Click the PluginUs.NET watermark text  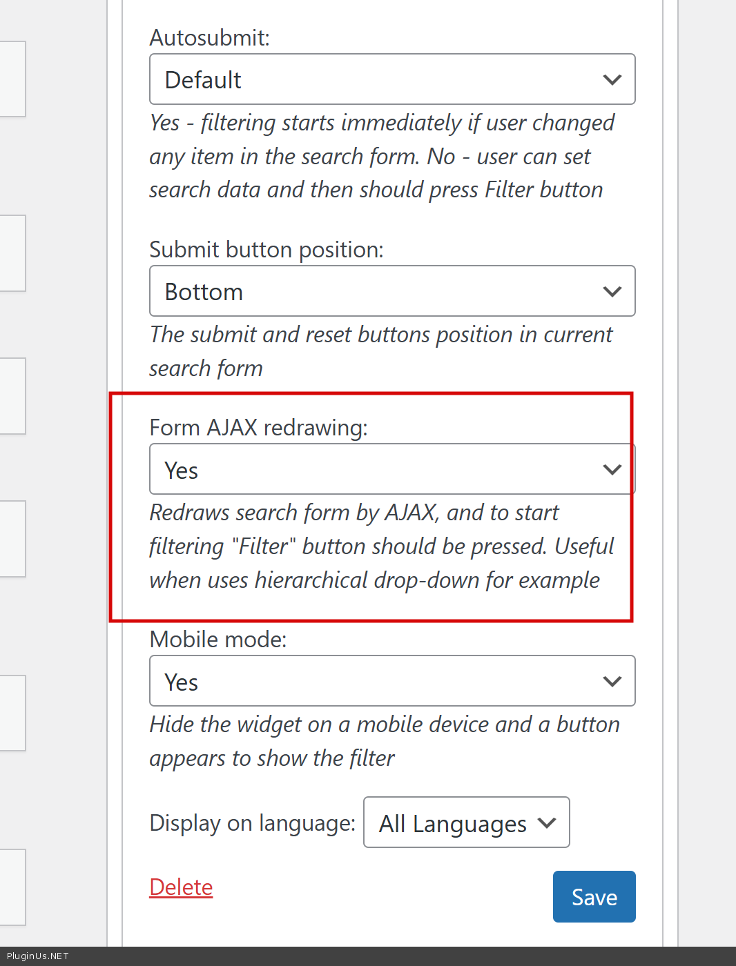38,956
